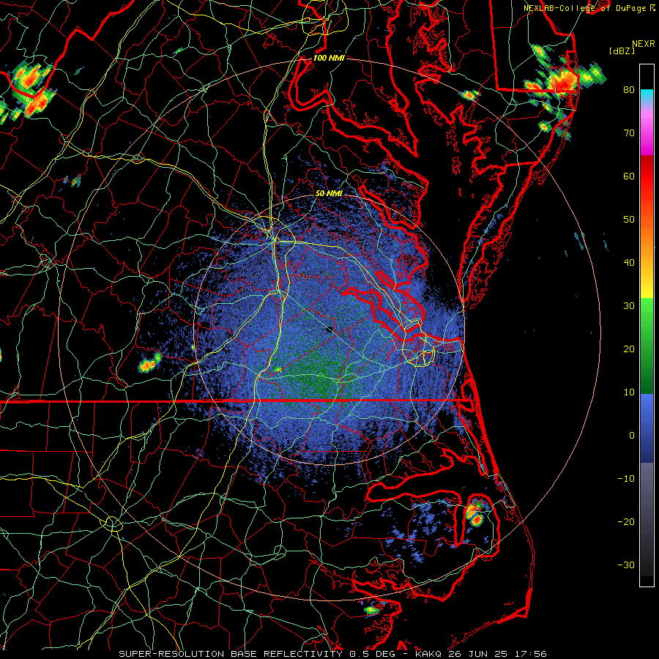The height and width of the screenshot is (659, 659).
Task: Click the 50 value on the dBZ scale
Action: coord(629,220)
